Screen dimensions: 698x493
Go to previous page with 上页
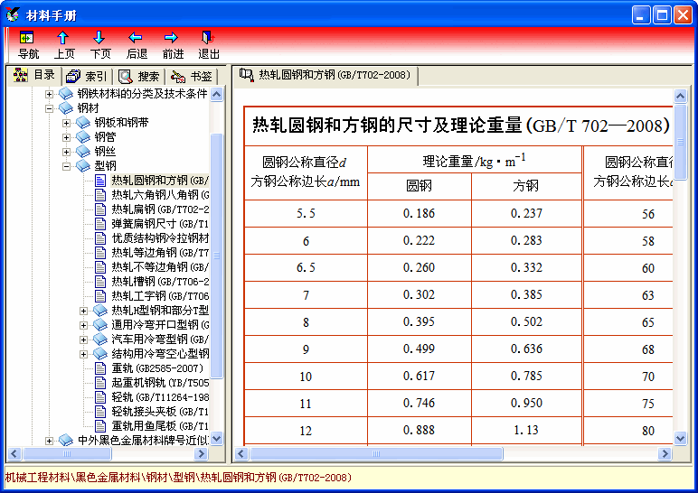point(63,44)
